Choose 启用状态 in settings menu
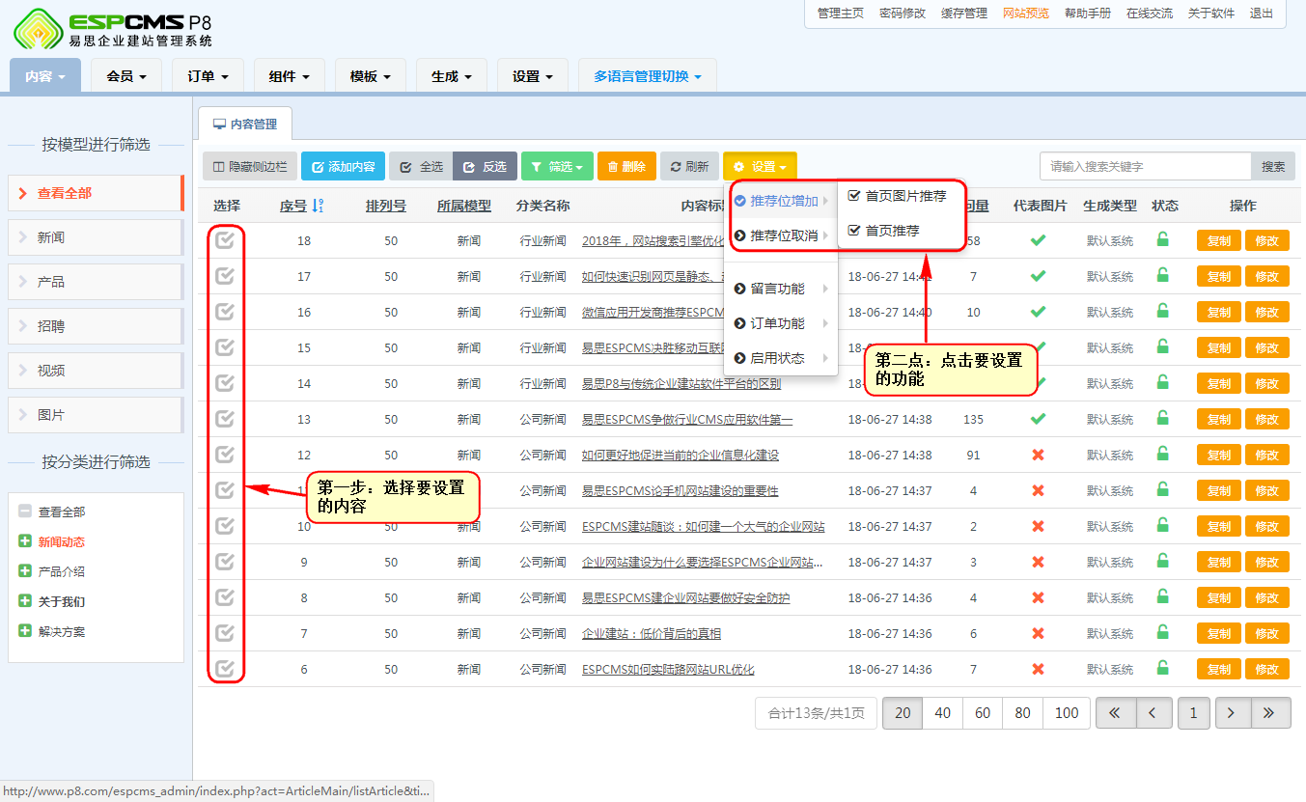 click(x=781, y=358)
